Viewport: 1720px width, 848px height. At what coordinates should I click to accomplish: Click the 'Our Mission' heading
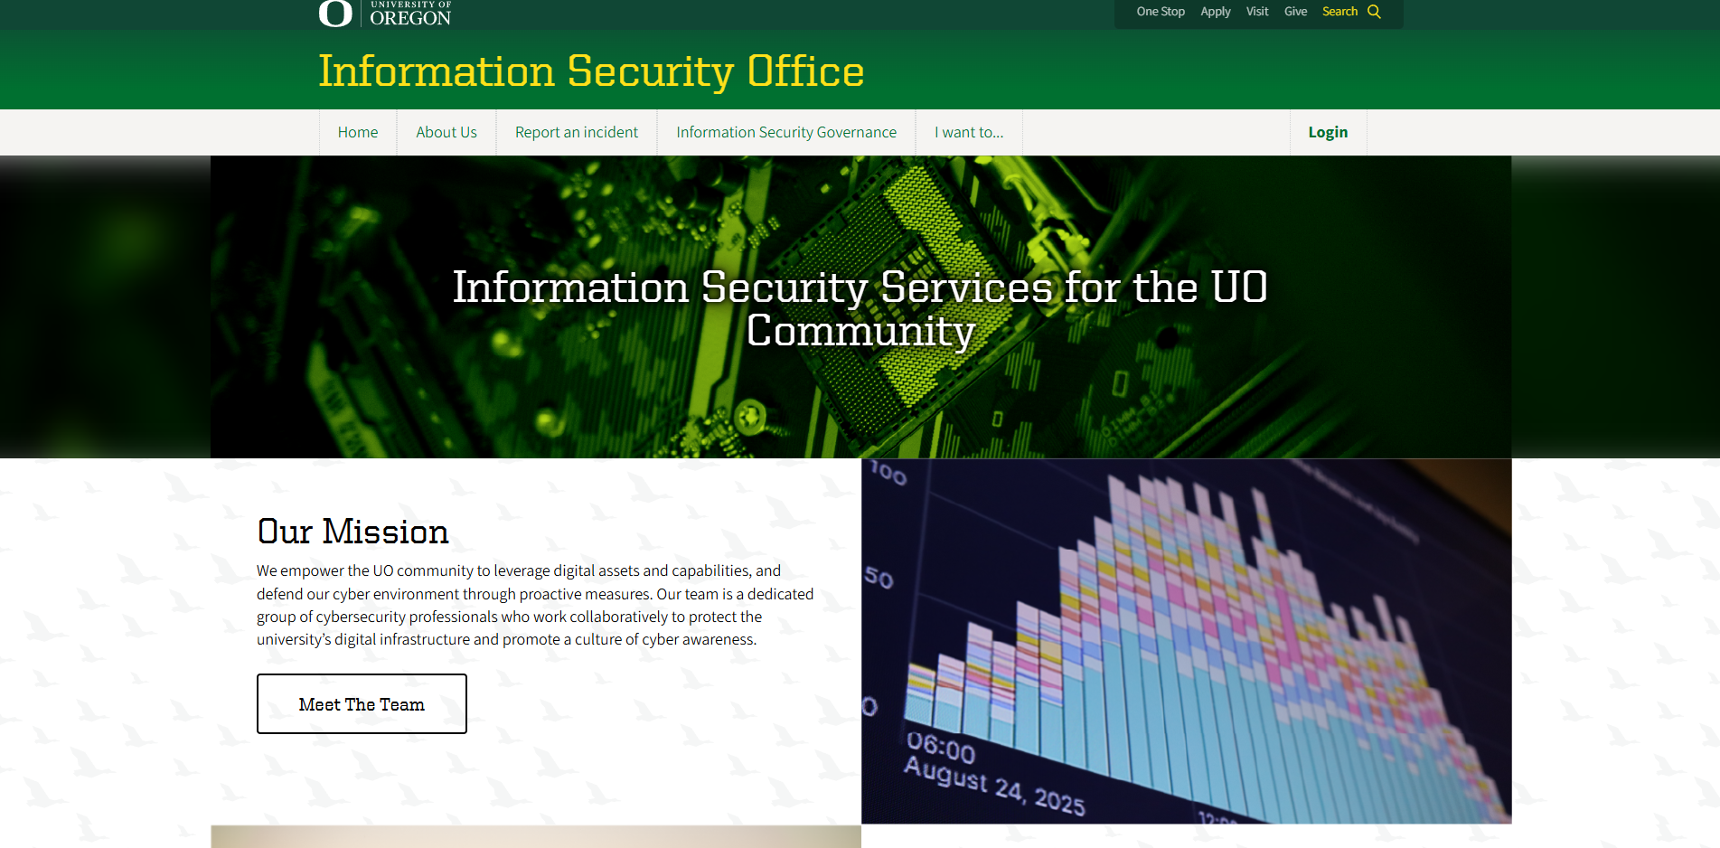[352, 532]
